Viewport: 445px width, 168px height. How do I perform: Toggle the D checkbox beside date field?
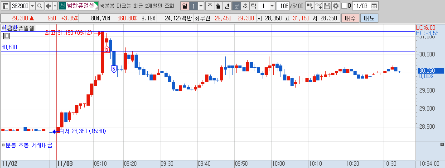[x=344, y=6]
